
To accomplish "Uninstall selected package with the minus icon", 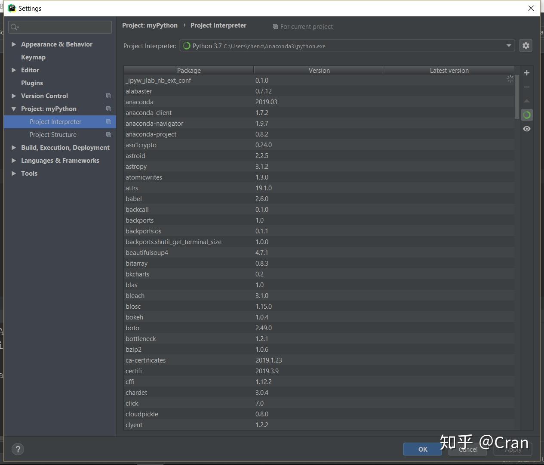I will click(526, 87).
